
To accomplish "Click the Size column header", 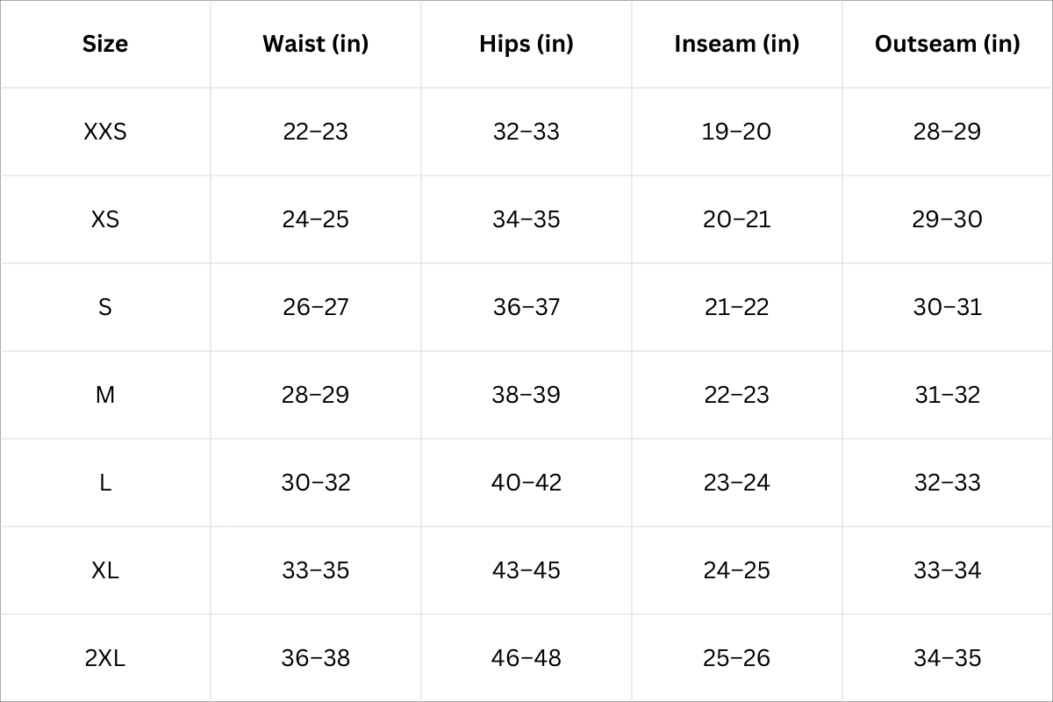I will (x=105, y=44).
